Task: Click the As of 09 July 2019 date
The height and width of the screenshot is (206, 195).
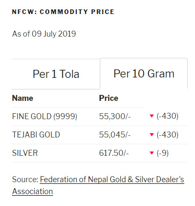Action: point(44,34)
